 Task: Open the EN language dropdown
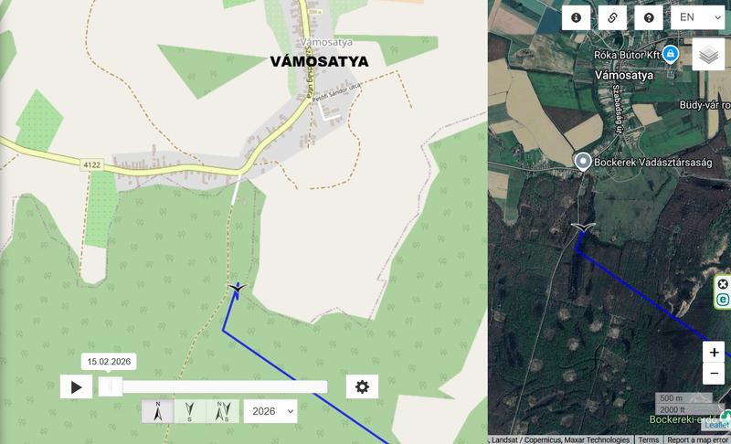[698, 17]
